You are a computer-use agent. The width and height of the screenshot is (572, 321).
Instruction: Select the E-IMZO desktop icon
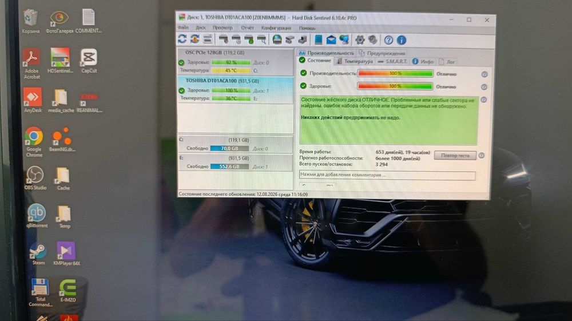[x=68, y=291]
